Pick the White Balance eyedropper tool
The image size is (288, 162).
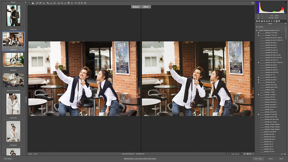coord(37,3)
